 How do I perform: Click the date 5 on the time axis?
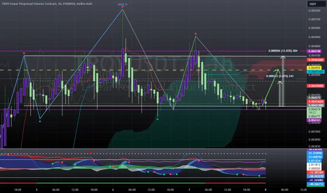37,189
